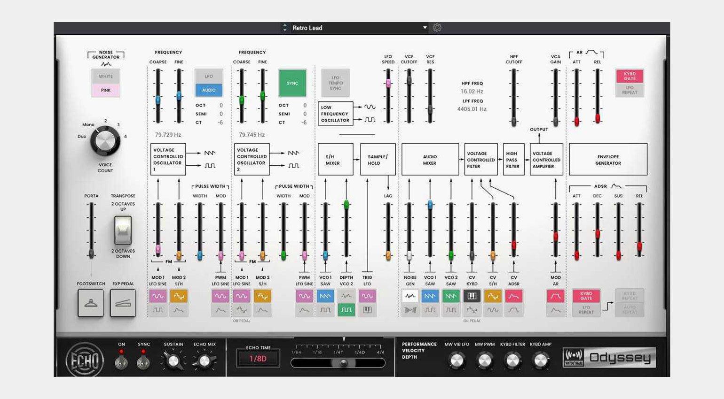
Task: Switch noise generator to WHITE
Action: [106, 77]
